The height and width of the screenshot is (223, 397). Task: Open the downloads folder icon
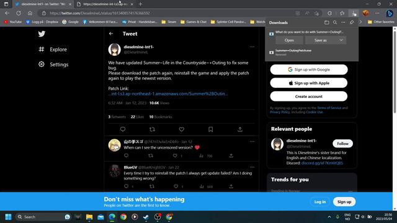click(327, 22)
